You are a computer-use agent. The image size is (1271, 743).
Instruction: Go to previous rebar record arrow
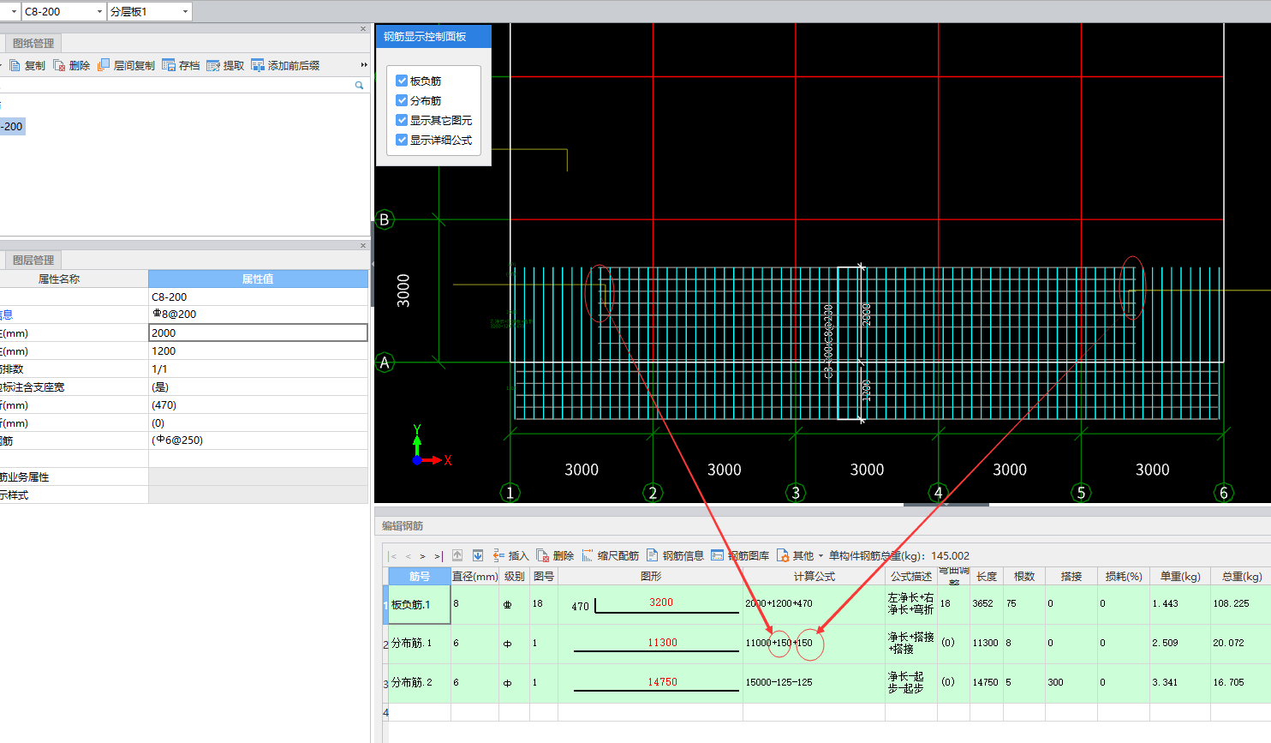pyautogui.click(x=409, y=556)
